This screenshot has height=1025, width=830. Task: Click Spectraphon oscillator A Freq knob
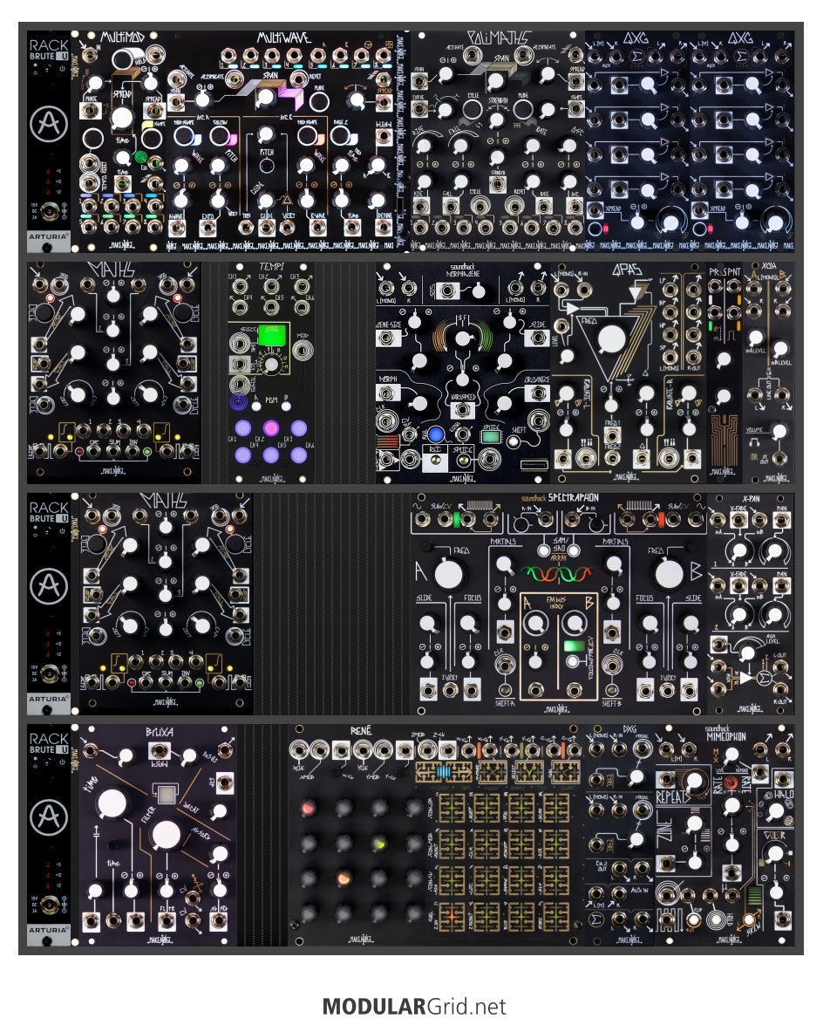click(448, 573)
